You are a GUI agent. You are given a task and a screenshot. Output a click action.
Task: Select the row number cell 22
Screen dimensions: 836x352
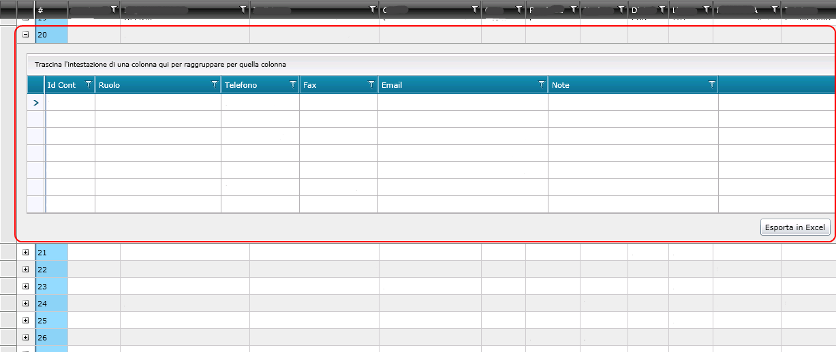point(51,269)
